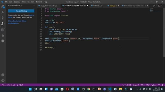This screenshot has width=165, height=92.
Task: Open the Widgets icon on the taskbar
Action: (x=46, y=89)
